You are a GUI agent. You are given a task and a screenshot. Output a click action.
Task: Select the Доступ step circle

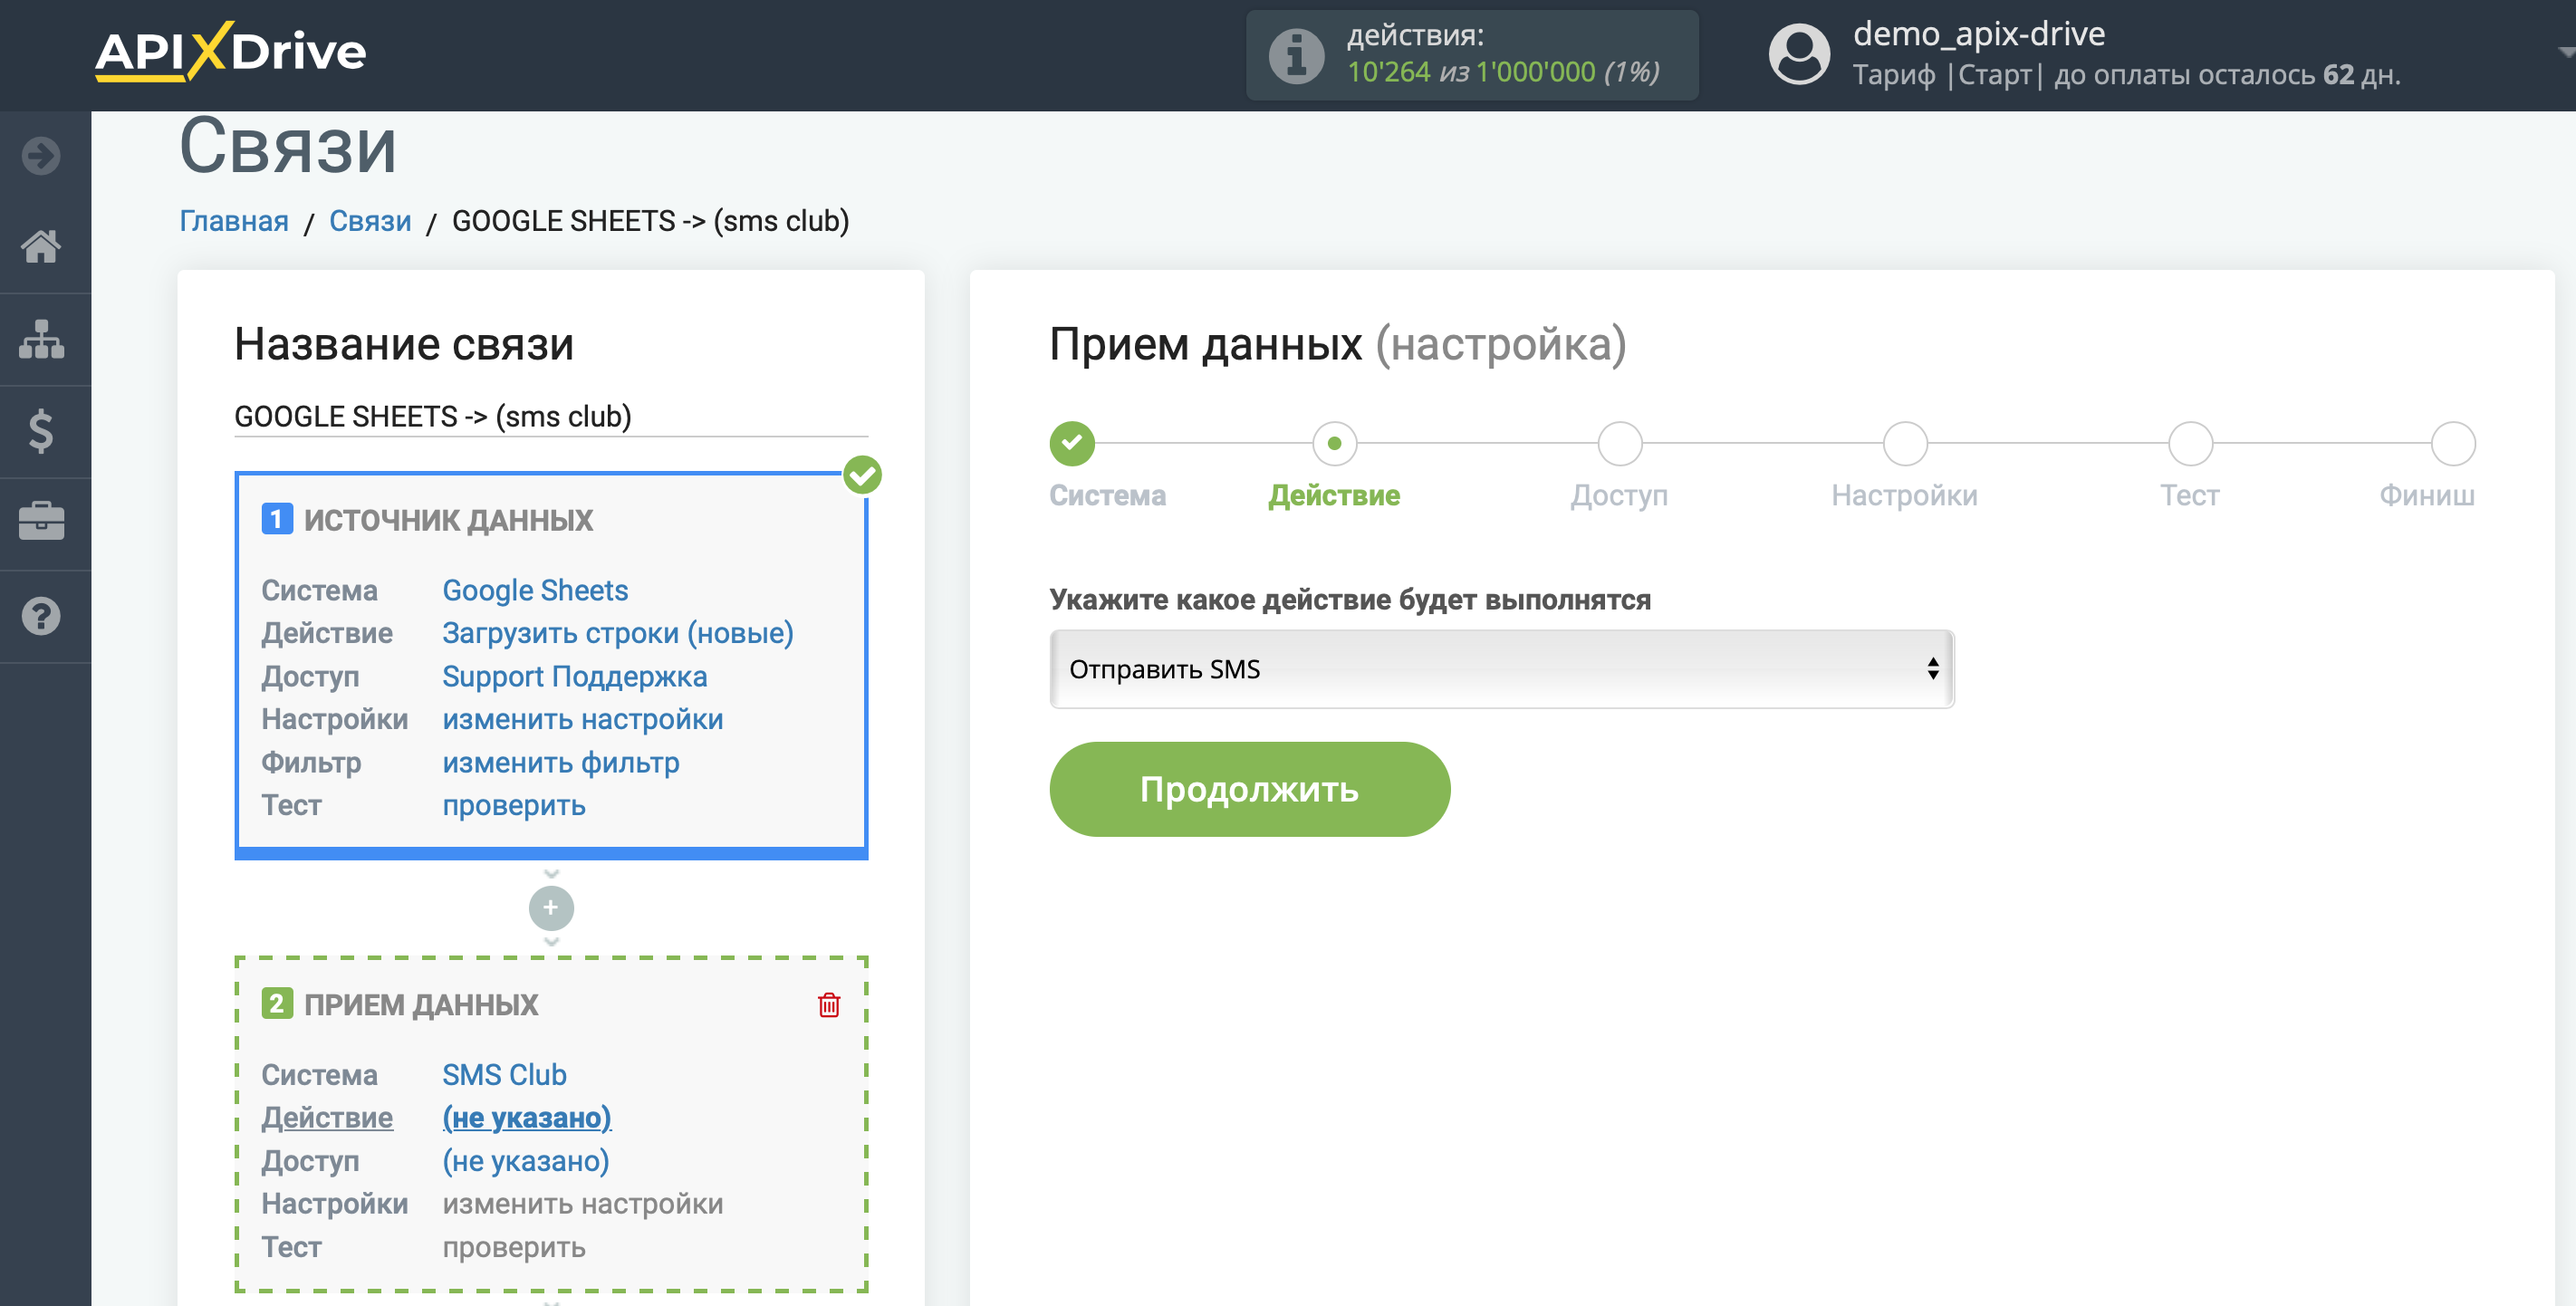[x=1620, y=443]
